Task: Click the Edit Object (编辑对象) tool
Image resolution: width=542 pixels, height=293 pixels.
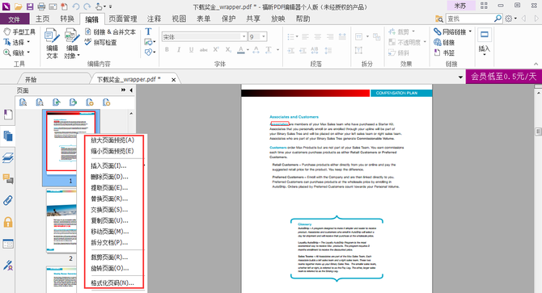Action: 72,44
